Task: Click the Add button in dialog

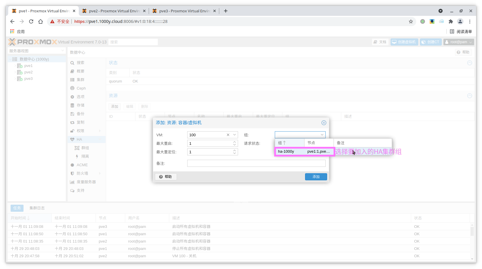Action: click(x=316, y=177)
